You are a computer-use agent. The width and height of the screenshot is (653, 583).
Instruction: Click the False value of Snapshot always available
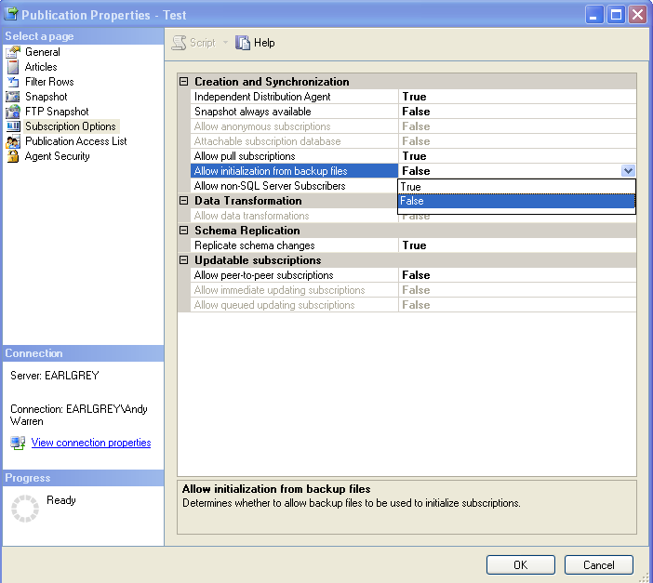[x=416, y=112]
